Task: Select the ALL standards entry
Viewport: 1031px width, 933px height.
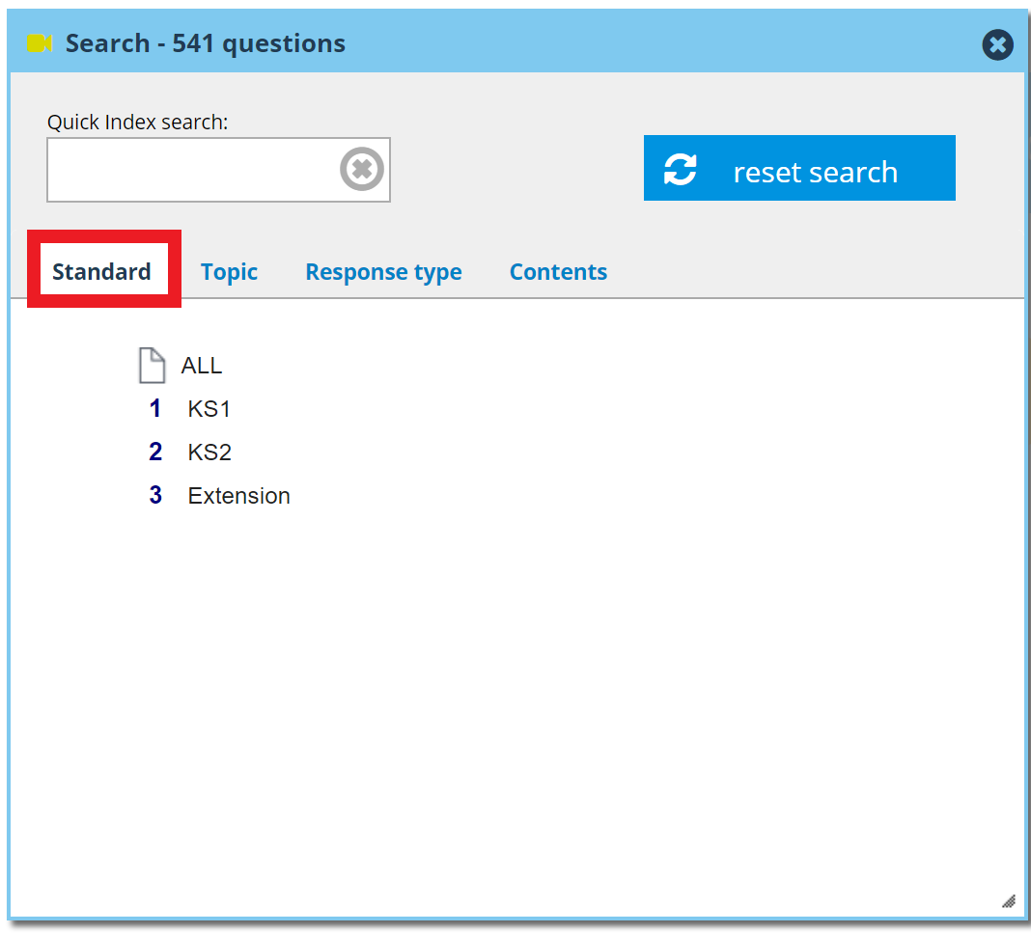Action: click(x=202, y=366)
